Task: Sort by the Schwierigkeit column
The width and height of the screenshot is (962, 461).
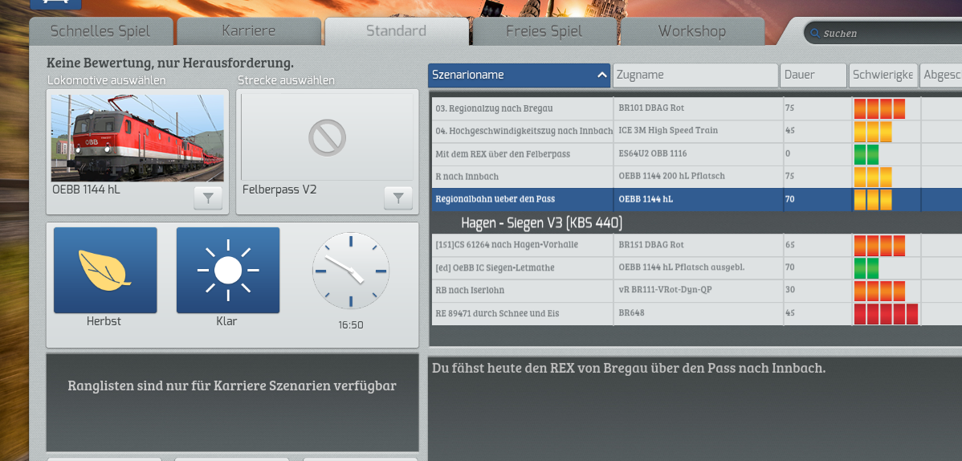Action: (883, 75)
